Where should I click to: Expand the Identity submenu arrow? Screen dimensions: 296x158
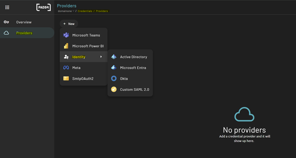click(x=101, y=57)
